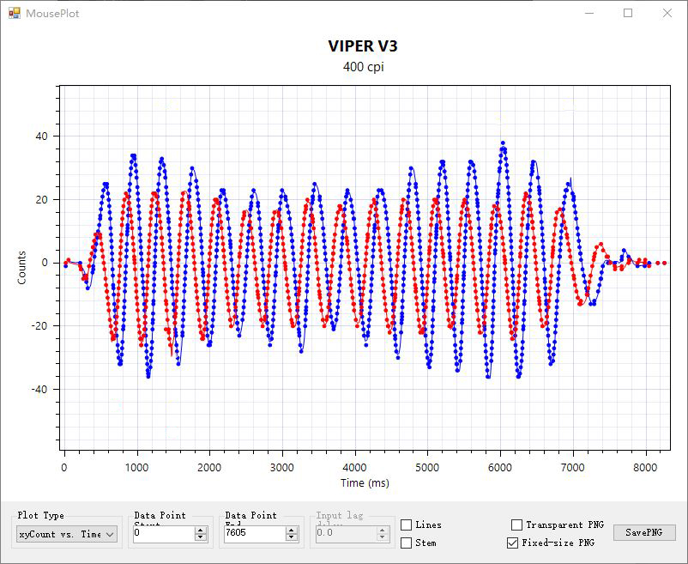Click the Time (ms) axis label
The image size is (688, 564).
point(365,483)
